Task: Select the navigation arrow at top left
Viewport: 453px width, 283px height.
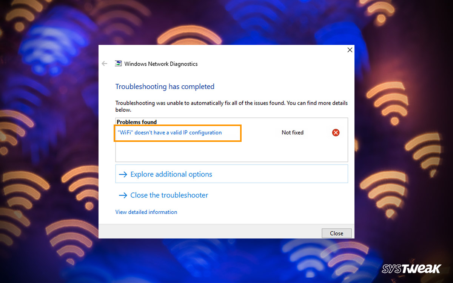Action: point(105,63)
